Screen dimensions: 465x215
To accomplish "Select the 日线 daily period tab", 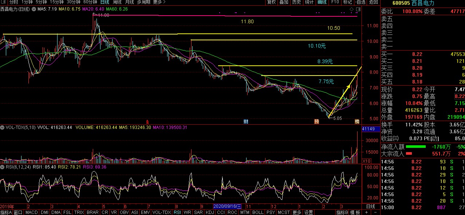I will point(105,2).
